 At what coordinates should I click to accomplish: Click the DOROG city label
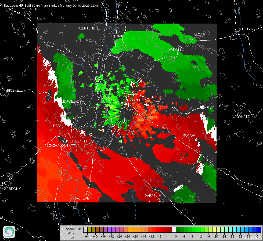pyautogui.click(x=35, y=9)
